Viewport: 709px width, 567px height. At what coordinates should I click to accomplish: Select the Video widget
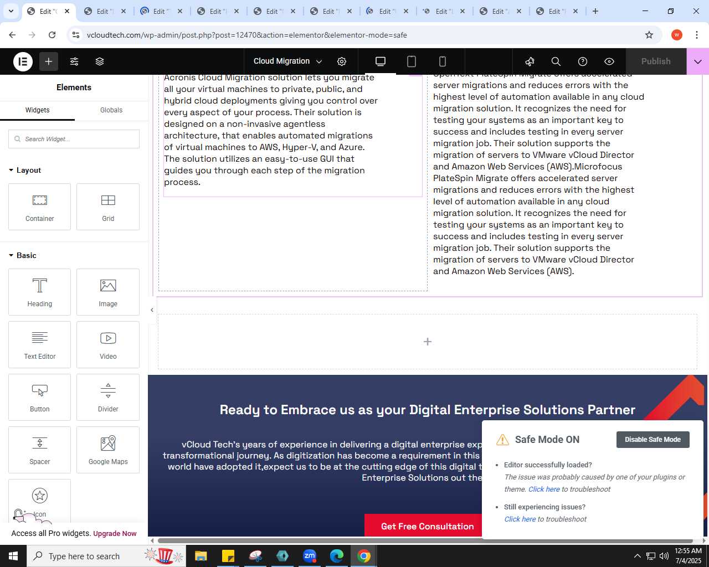point(108,344)
